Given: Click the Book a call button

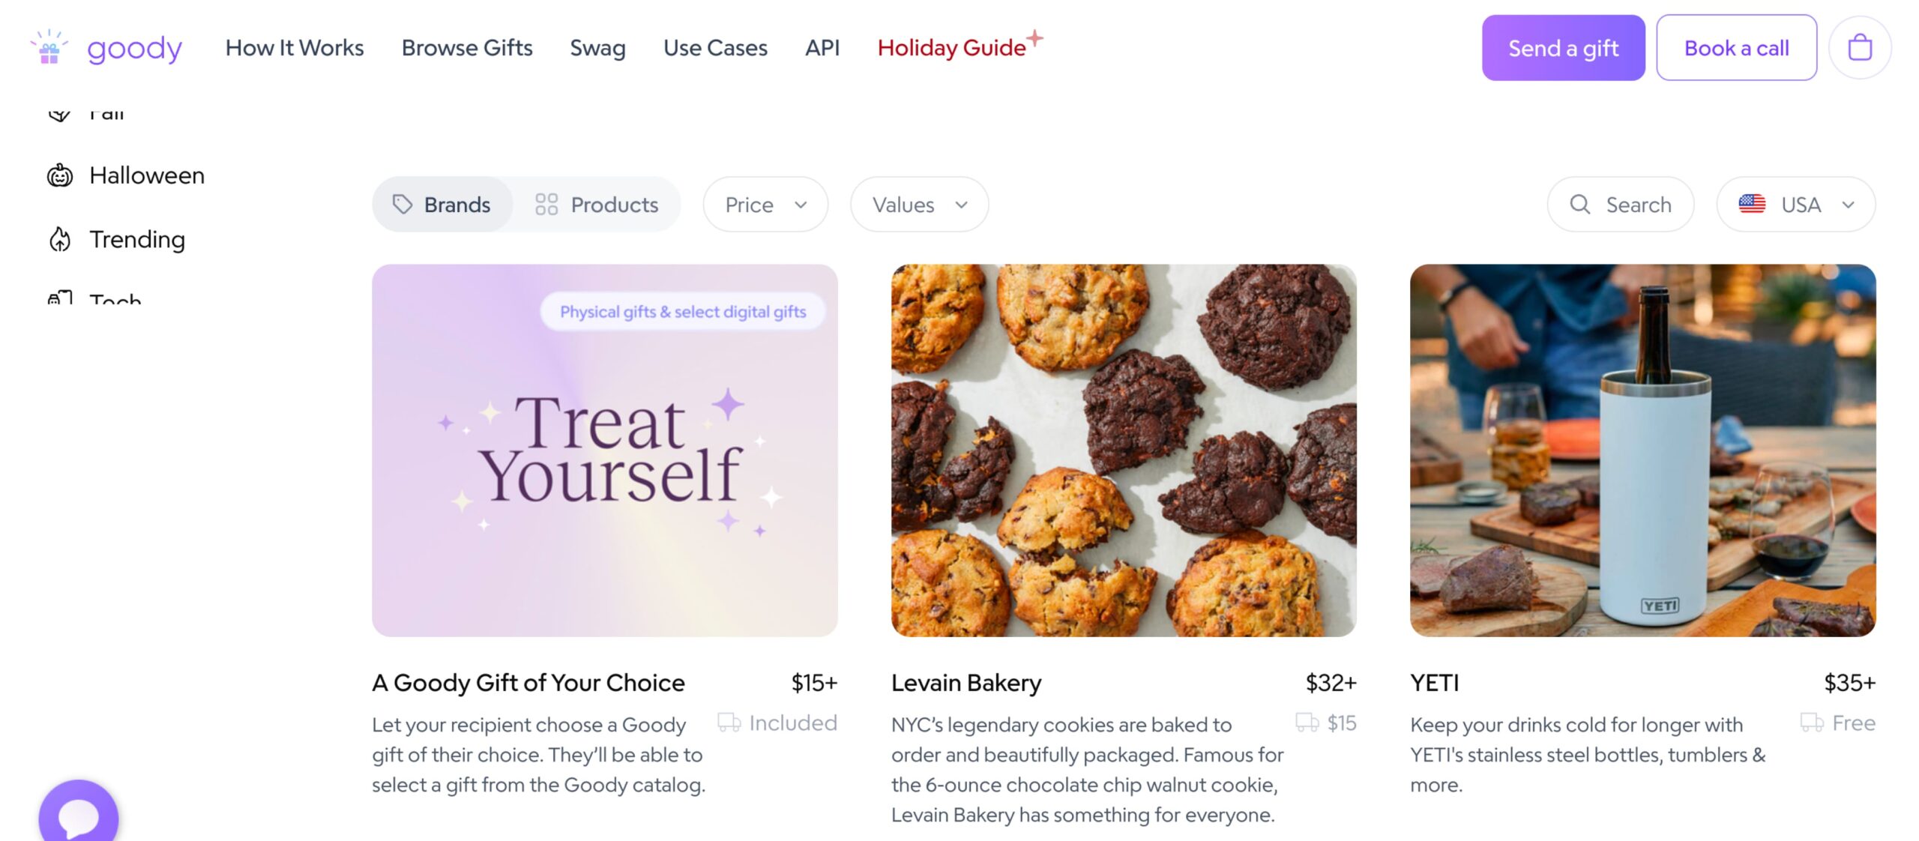Looking at the screenshot, I should tap(1736, 48).
